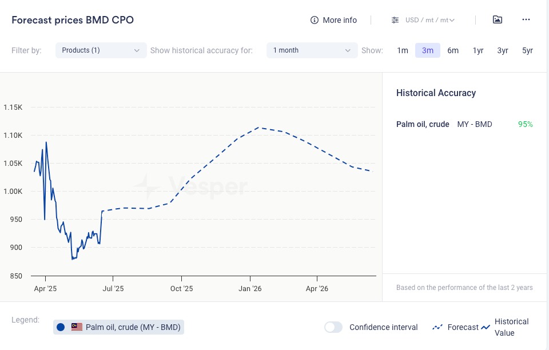Click the forecast peak near Jan '26
The image size is (549, 350).
click(260, 128)
